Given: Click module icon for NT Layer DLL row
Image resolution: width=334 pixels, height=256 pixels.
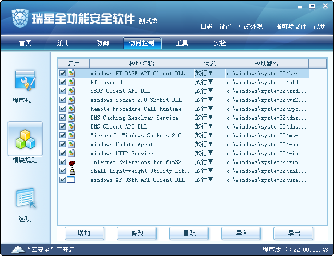Looking at the screenshot, I should [x=71, y=82].
